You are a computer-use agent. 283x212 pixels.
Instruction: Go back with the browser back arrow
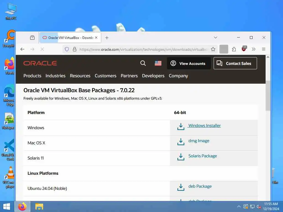22,49
